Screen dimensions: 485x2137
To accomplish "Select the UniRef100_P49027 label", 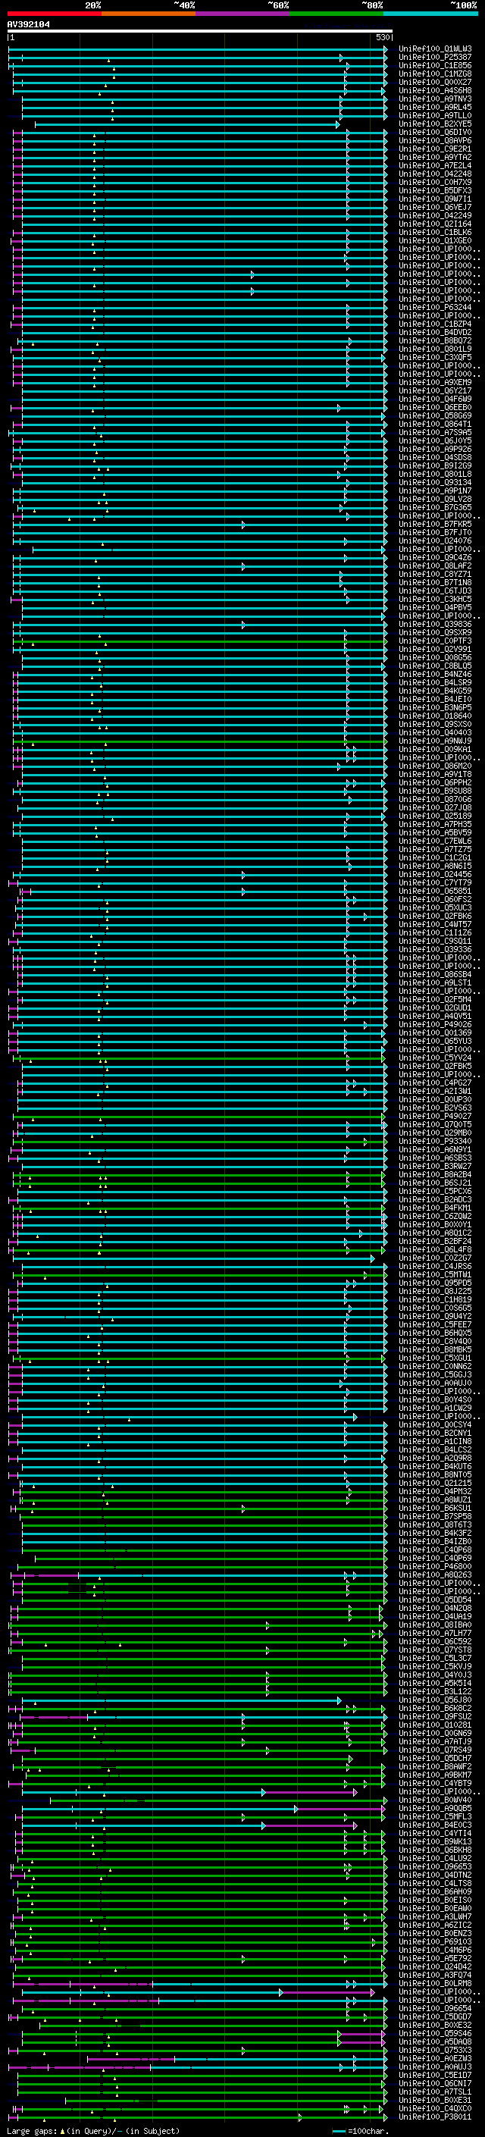I will (435, 1117).
